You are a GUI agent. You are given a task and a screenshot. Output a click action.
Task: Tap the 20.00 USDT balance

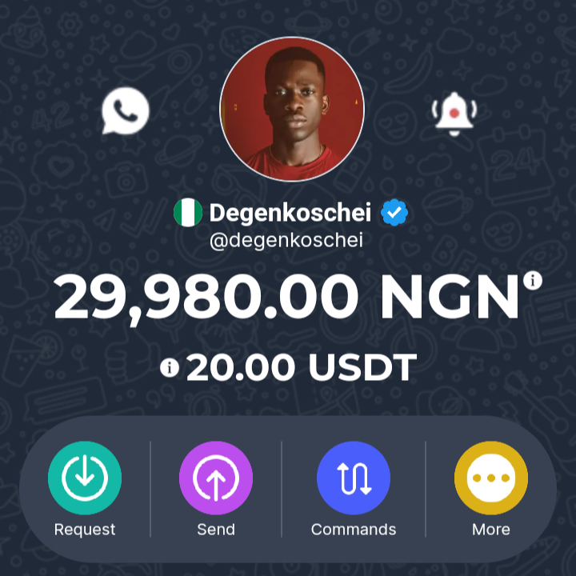pos(302,367)
